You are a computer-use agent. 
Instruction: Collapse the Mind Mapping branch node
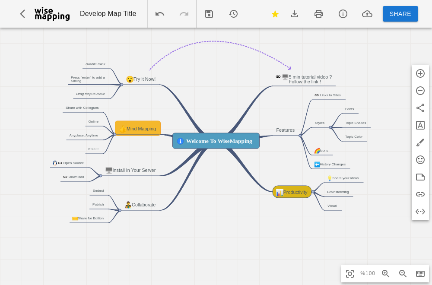coord(114,134)
